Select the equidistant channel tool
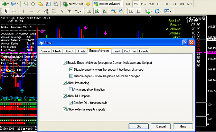Viewport: 216px width, 132px height. (x=46, y=11)
